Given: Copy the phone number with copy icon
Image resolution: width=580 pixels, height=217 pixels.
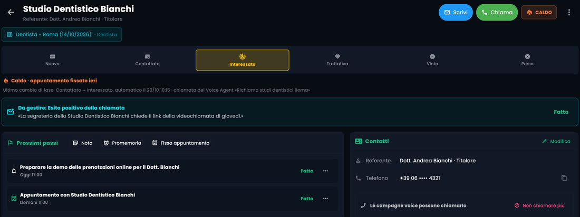Looking at the screenshot, I should click(x=564, y=178).
